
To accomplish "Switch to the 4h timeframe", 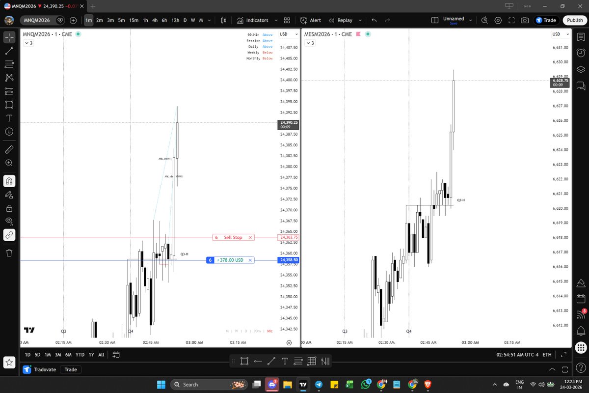I will pyautogui.click(x=155, y=20).
